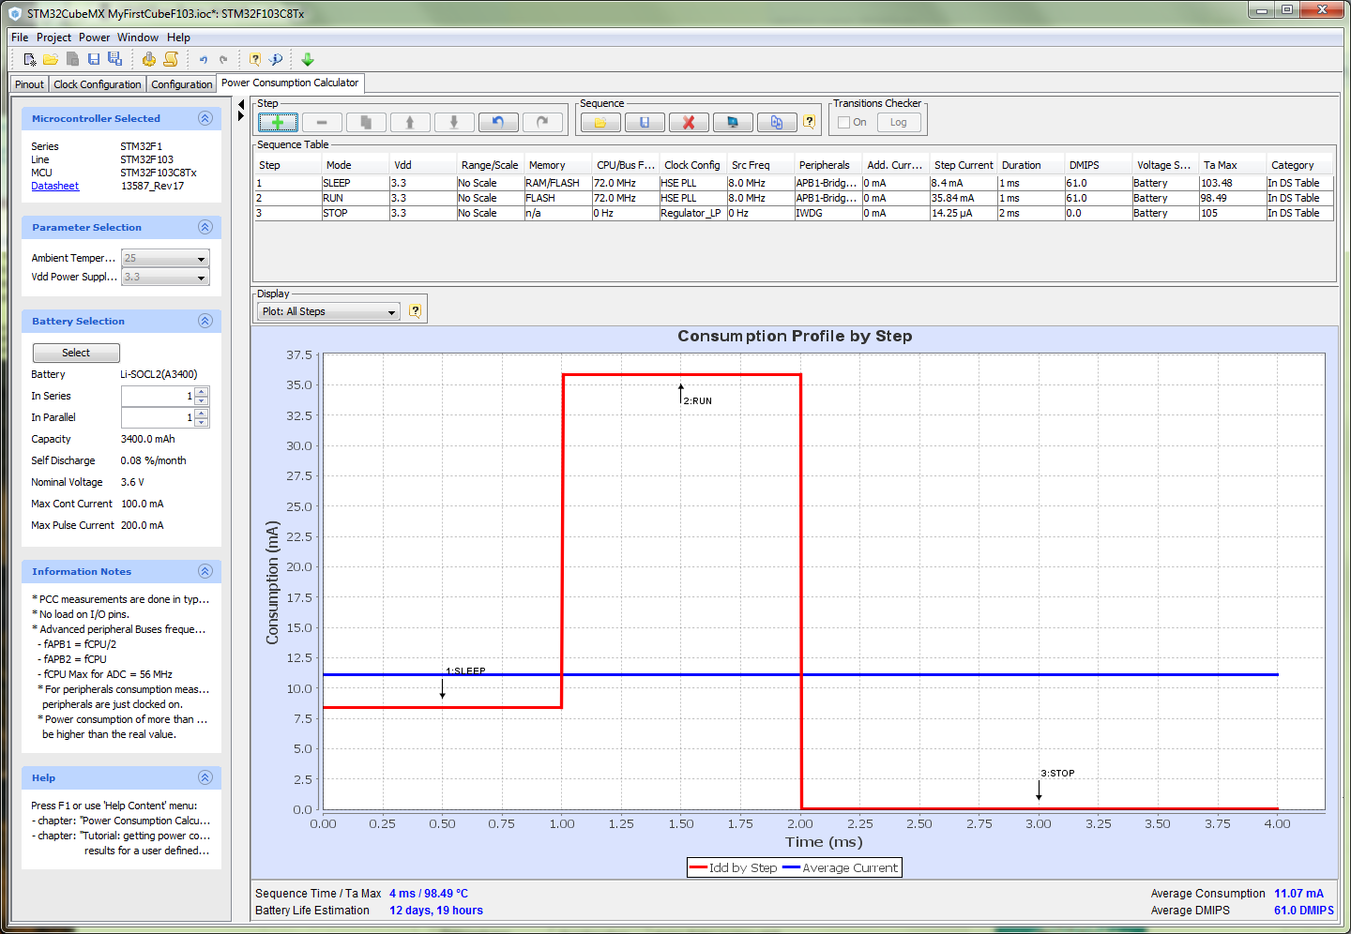The image size is (1351, 934).
Task: Load a sequence with the folder button
Action: tap(600, 122)
